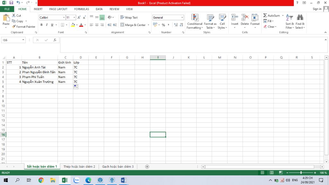Open Cell Styles gallery
Screen dimensions: 329x185
[x=222, y=22]
